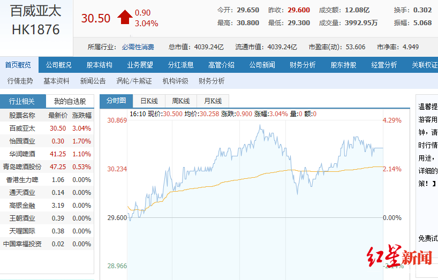Click the 30.869 y-axis price label
This screenshot has height=280, width=438.
pyautogui.click(x=117, y=120)
